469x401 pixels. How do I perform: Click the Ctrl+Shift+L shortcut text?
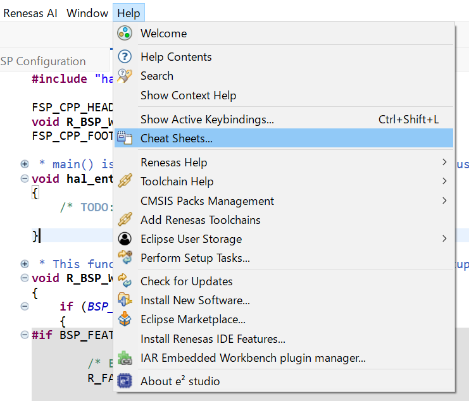(408, 119)
